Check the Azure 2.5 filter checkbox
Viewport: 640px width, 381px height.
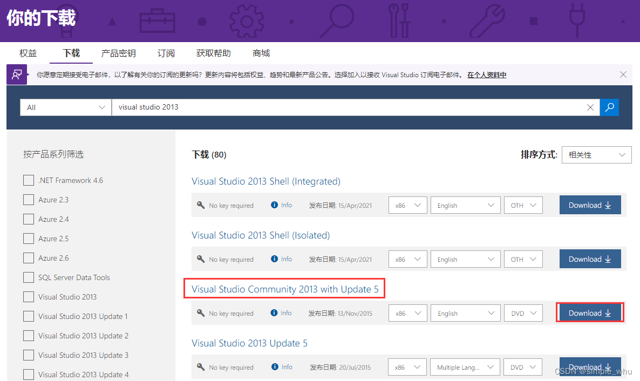tap(29, 238)
